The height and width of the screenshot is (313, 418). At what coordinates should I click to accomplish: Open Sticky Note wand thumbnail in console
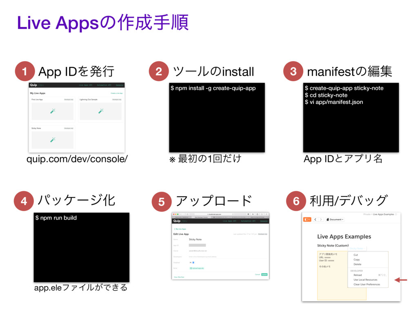pyautogui.click(x=53, y=140)
